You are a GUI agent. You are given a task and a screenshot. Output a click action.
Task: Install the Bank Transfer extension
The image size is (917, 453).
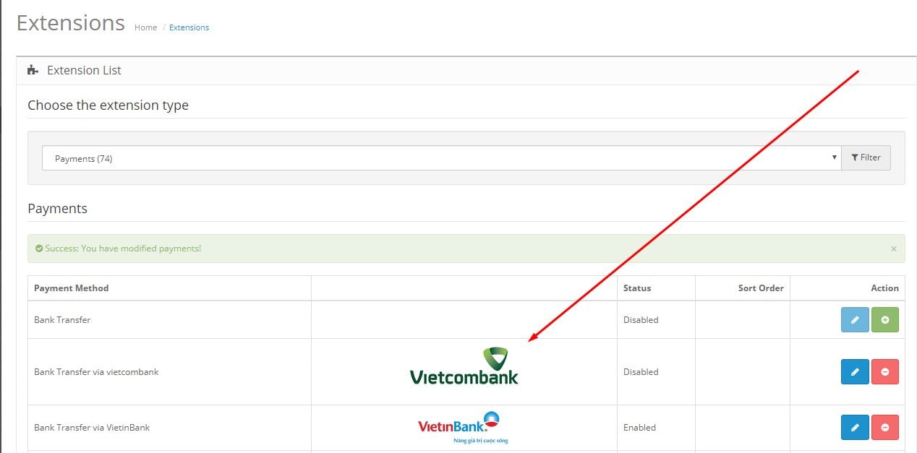885,319
